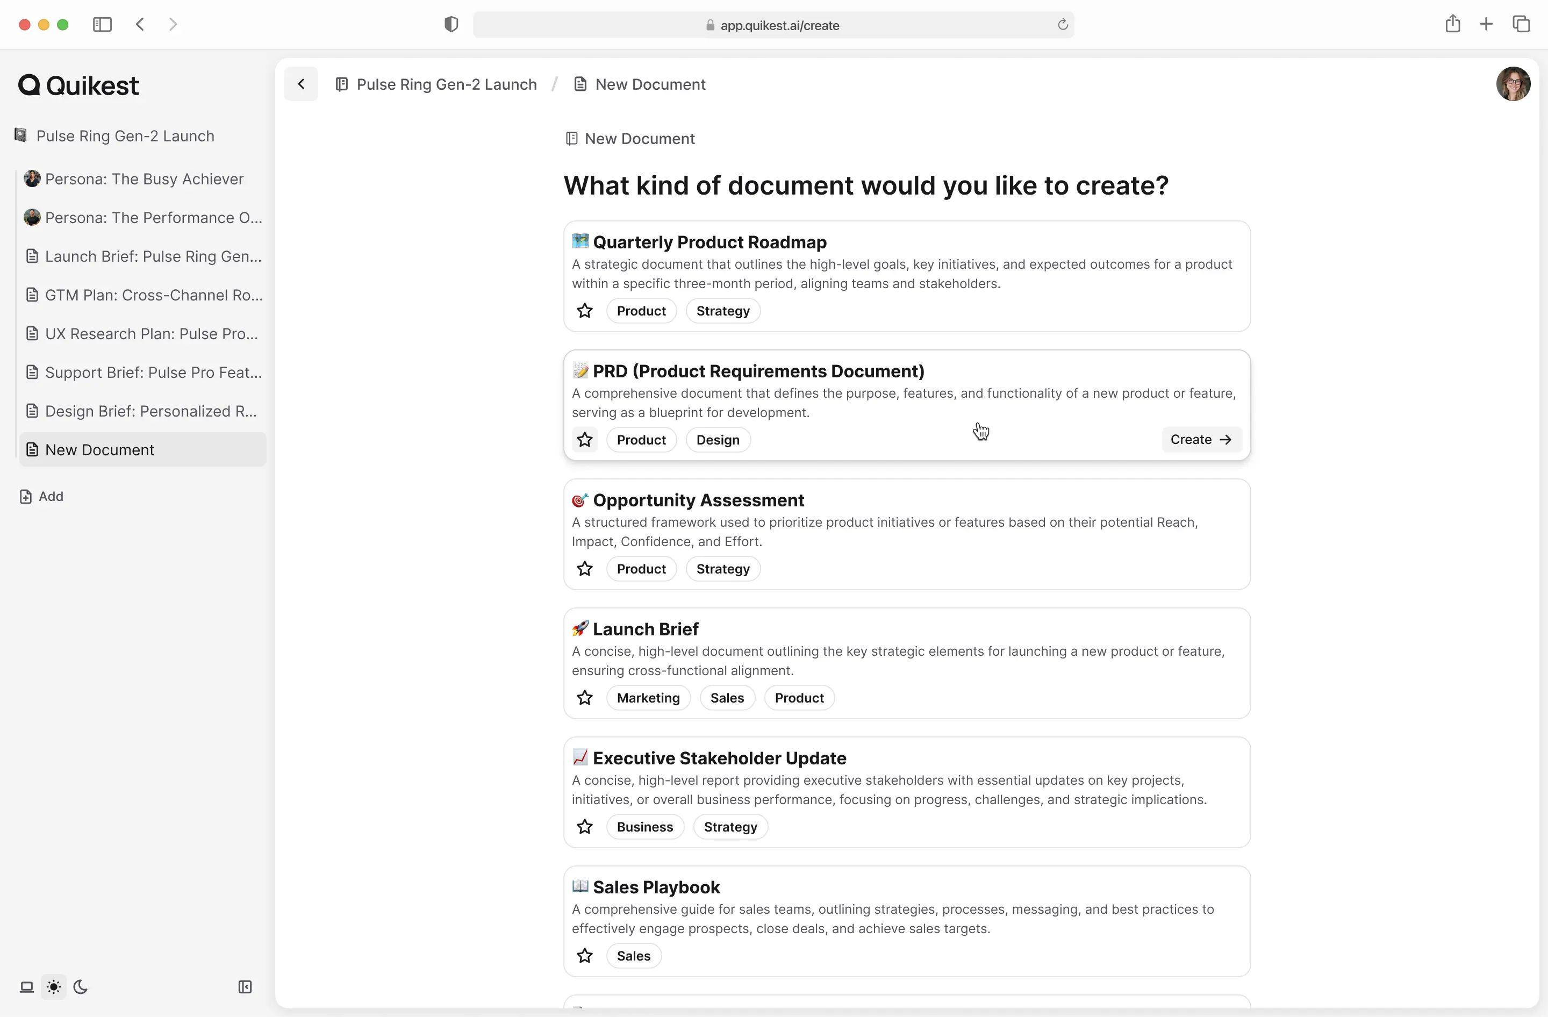Click Sales Playbook book emoji icon
Screen dimensions: 1548x1017
coord(580,886)
